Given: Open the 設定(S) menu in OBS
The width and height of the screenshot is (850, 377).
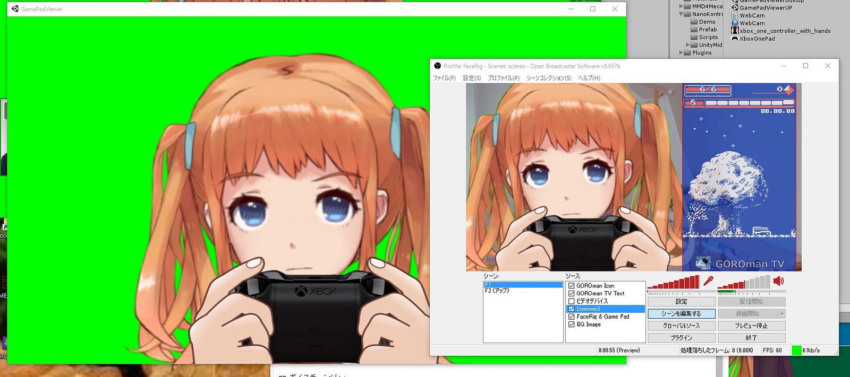Looking at the screenshot, I should click(x=472, y=78).
